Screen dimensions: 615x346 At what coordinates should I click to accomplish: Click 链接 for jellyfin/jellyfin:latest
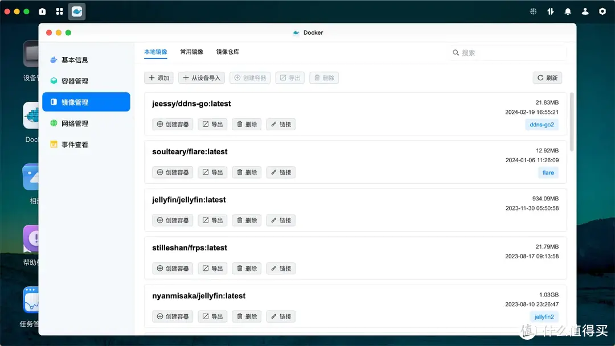coord(281,220)
